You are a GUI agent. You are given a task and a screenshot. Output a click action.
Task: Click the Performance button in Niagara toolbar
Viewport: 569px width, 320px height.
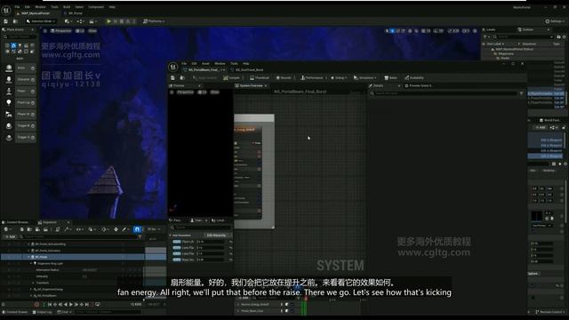pyautogui.click(x=312, y=77)
